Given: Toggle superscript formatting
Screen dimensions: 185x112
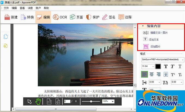Looking at the screenshot, I should coord(173,75).
